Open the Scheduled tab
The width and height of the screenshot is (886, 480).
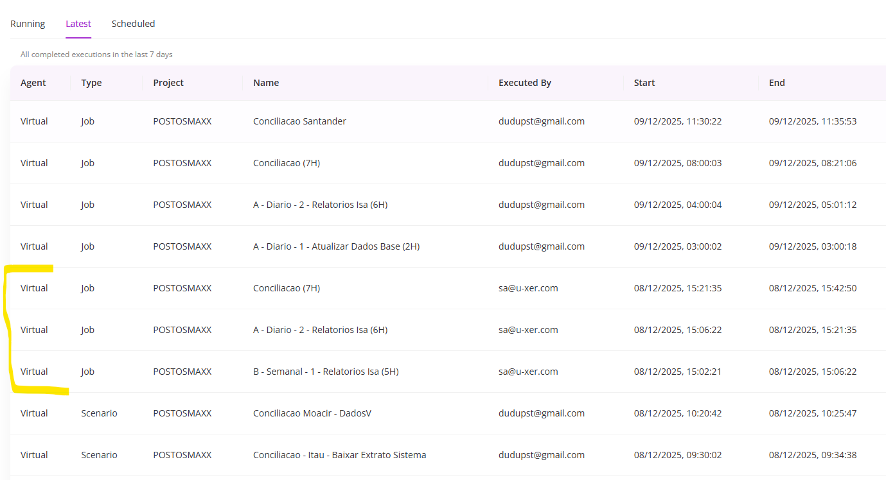[133, 24]
